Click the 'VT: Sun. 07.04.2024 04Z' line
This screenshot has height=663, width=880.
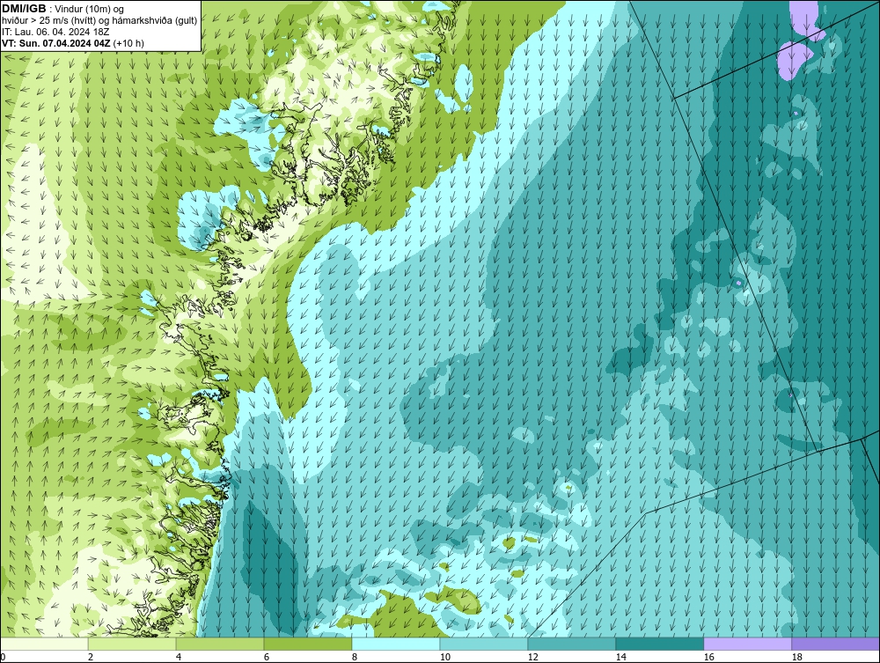click(x=56, y=42)
